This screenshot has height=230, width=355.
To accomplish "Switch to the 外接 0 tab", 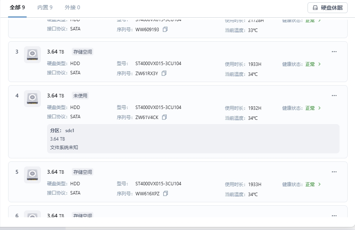I will coord(72,7).
